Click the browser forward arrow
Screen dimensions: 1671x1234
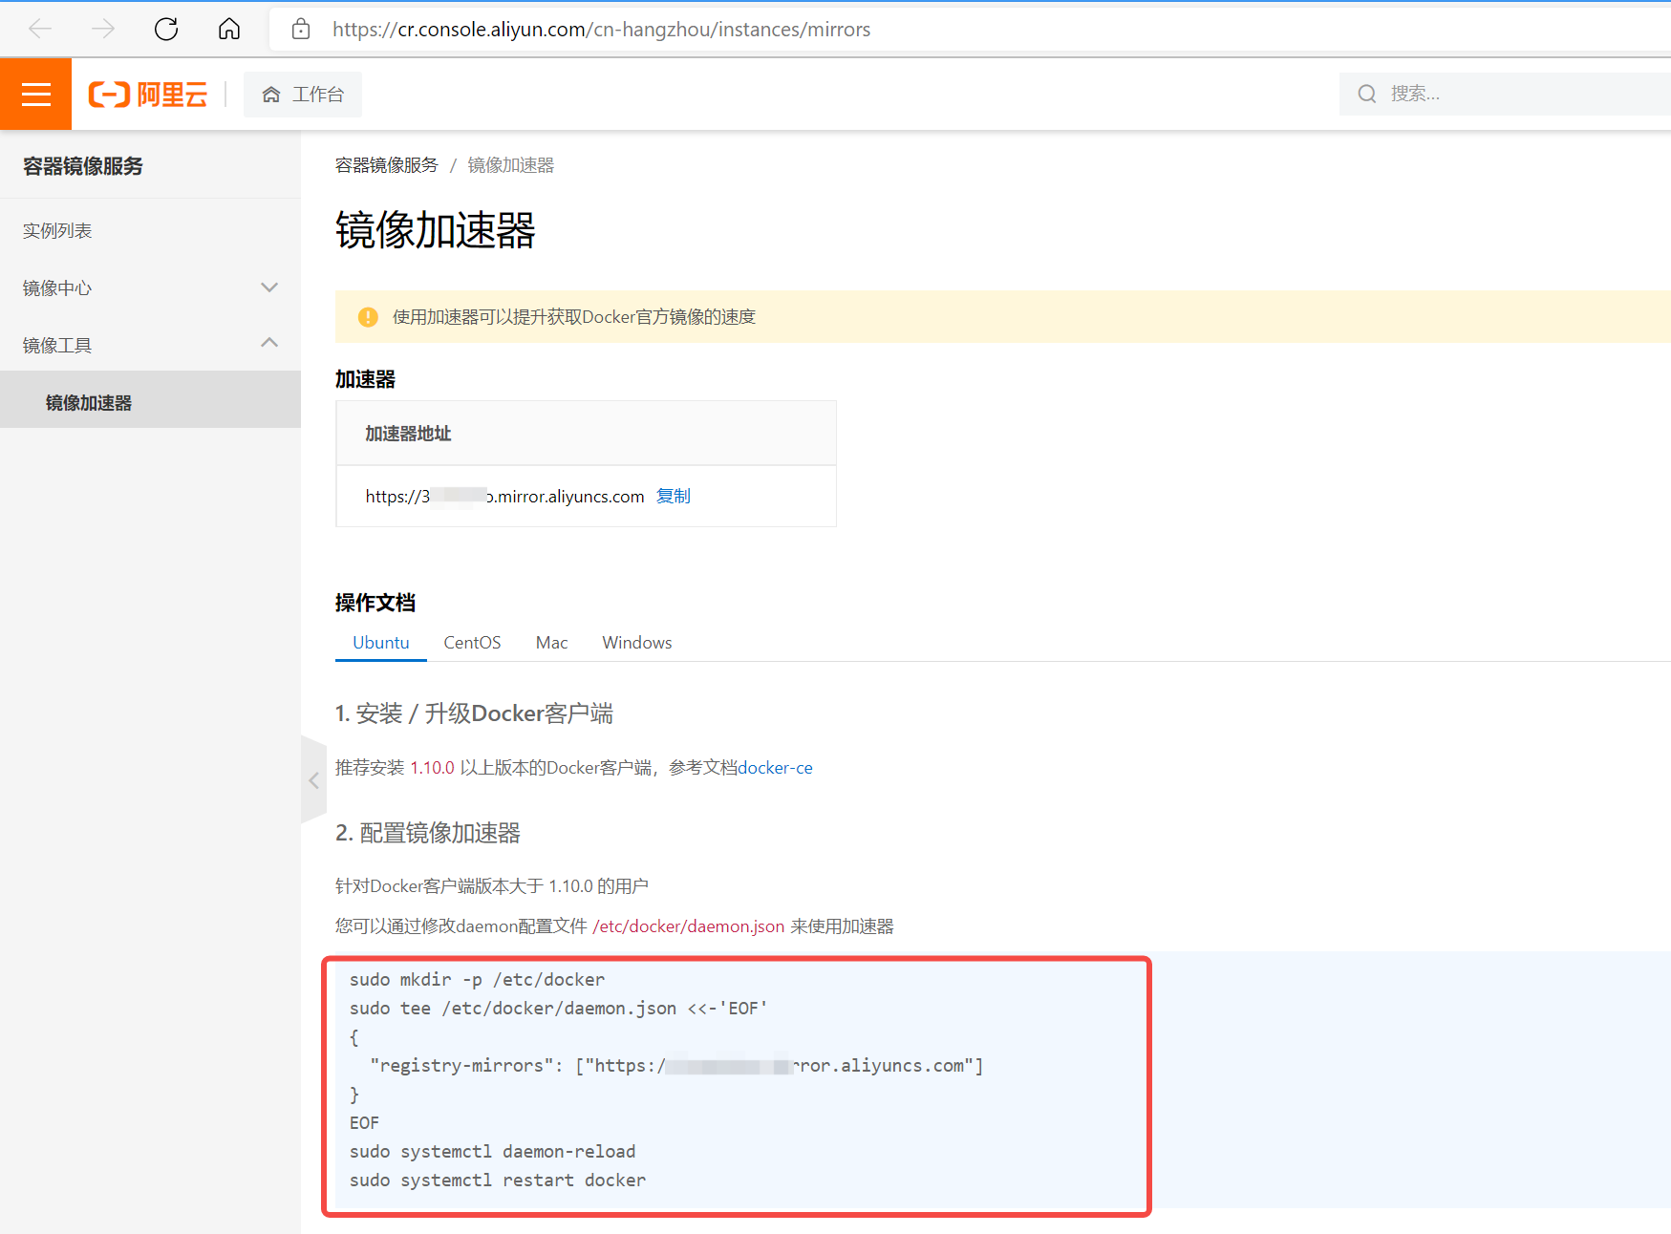103,30
